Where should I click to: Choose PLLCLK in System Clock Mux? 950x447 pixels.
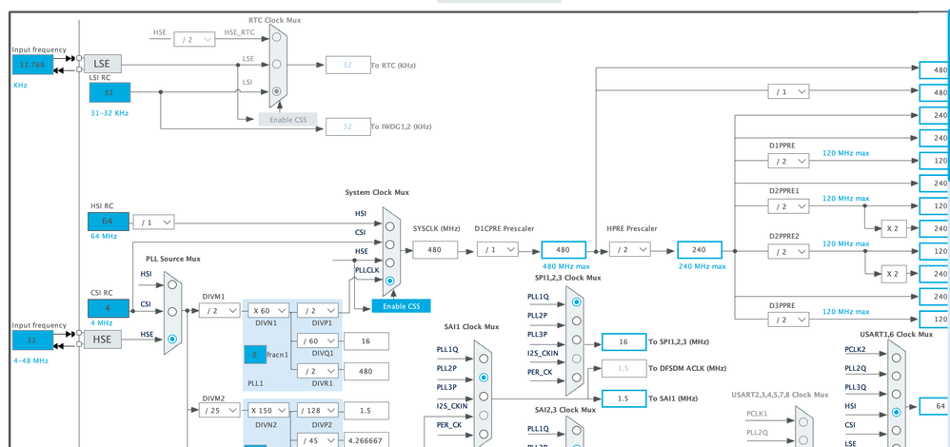pos(389,282)
